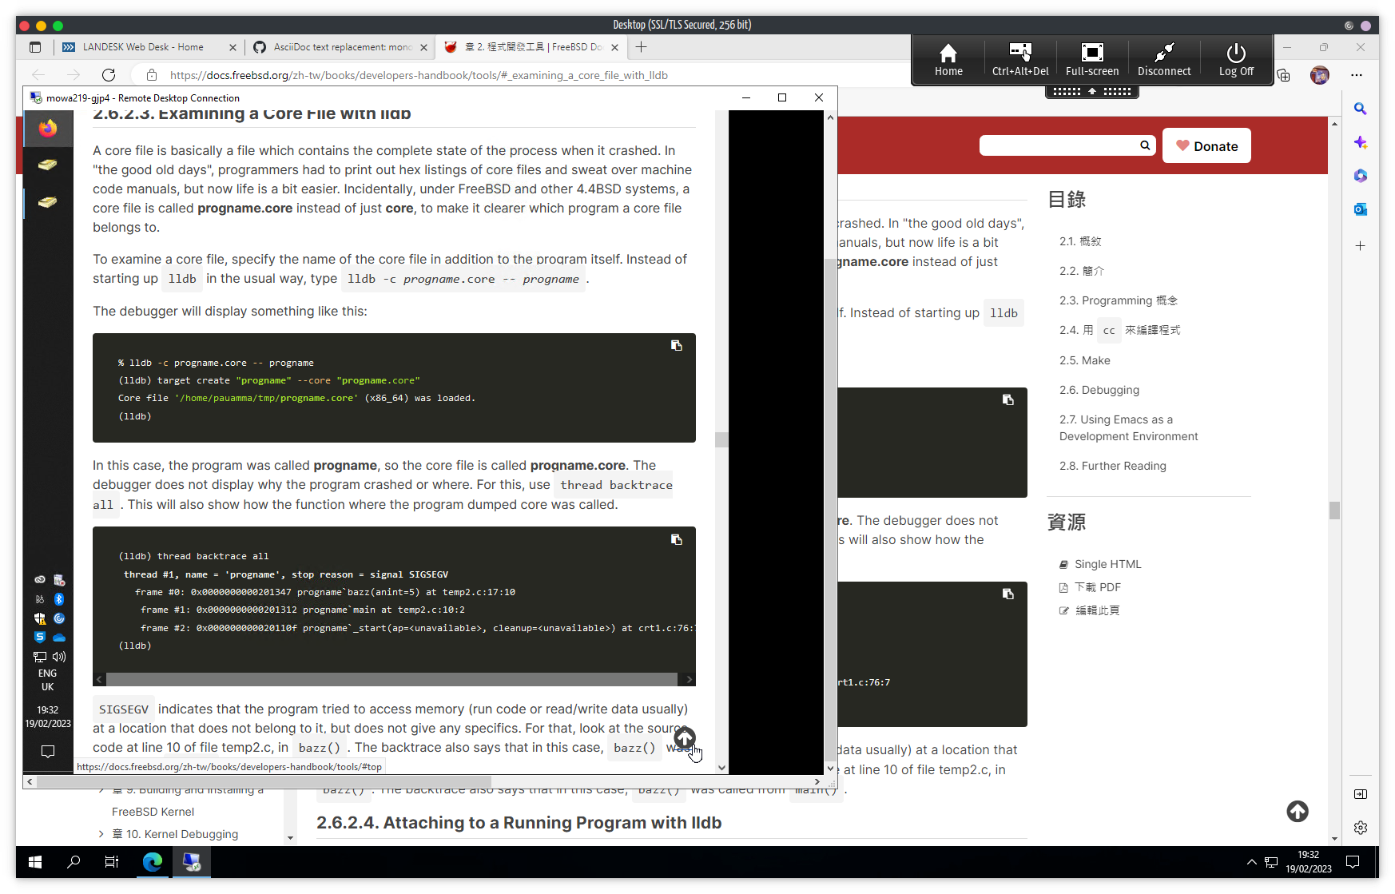
Task: Open Copilot sparkle icon in Edge sidebar
Action: tap(1361, 143)
